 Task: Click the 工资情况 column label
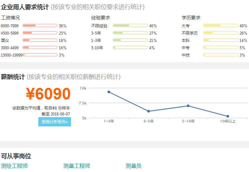click(10, 18)
